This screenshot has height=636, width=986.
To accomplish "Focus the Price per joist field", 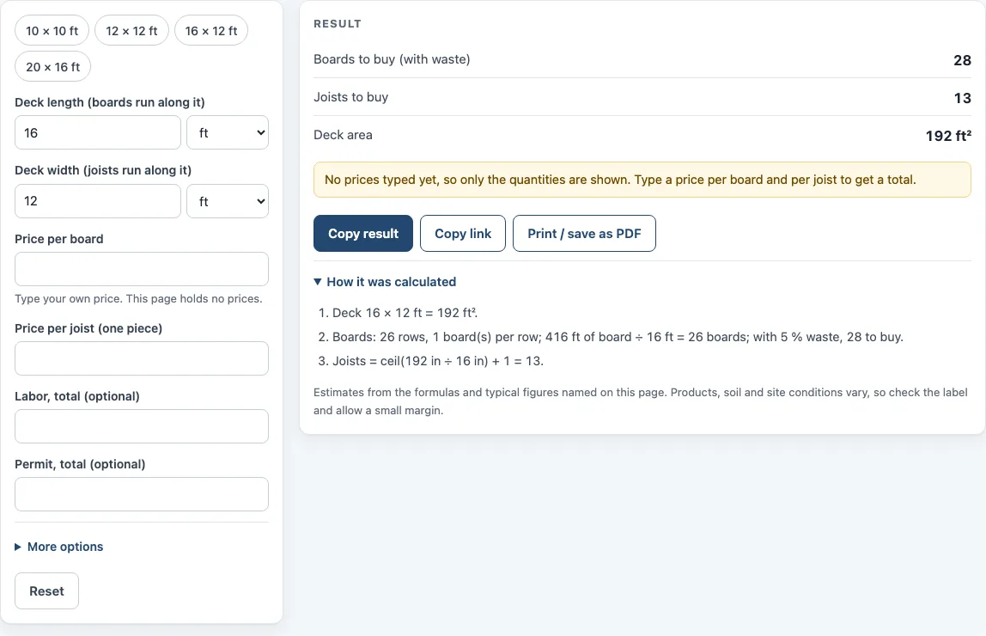I will coord(142,358).
